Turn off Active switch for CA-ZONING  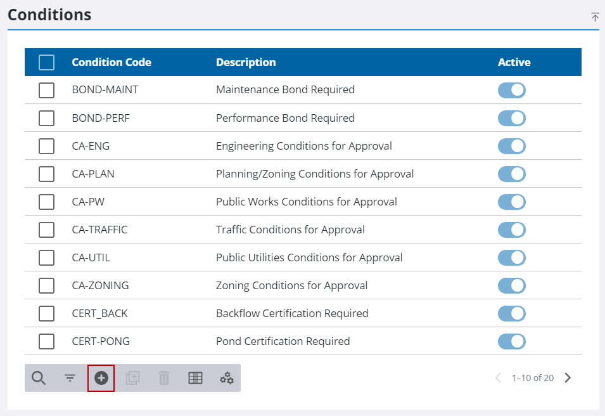(x=511, y=285)
